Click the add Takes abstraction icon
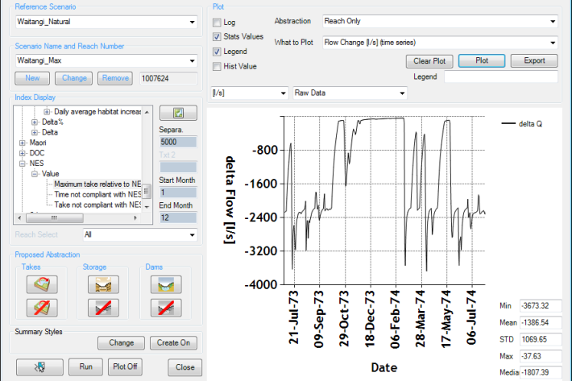The height and width of the screenshot is (381, 572). (x=39, y=284)
